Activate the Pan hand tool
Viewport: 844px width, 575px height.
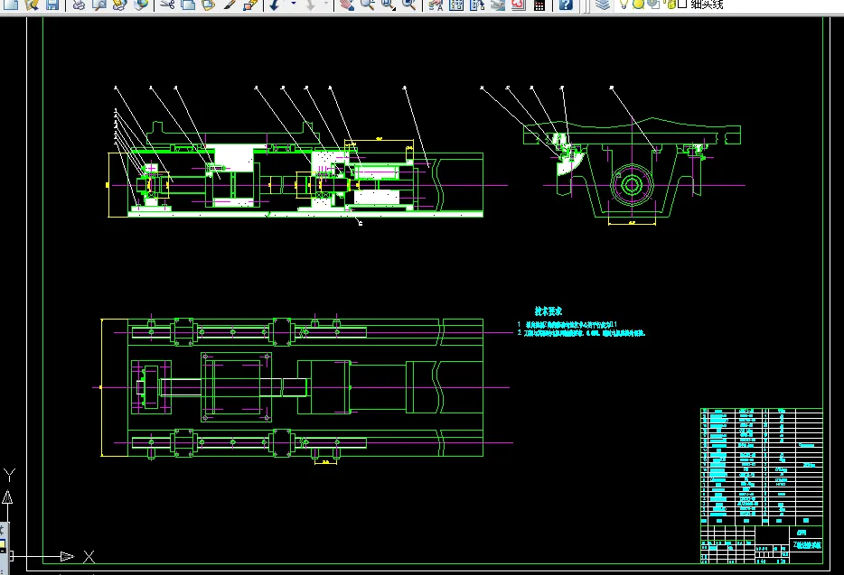click(347, 5)
